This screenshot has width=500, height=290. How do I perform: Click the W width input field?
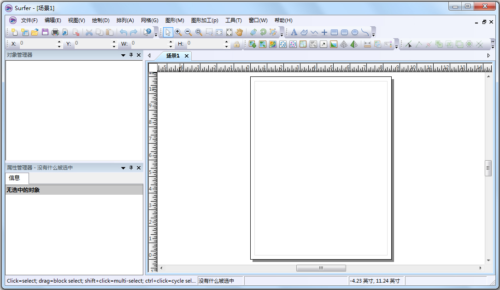pyautogui.click(x=149, y=44)
